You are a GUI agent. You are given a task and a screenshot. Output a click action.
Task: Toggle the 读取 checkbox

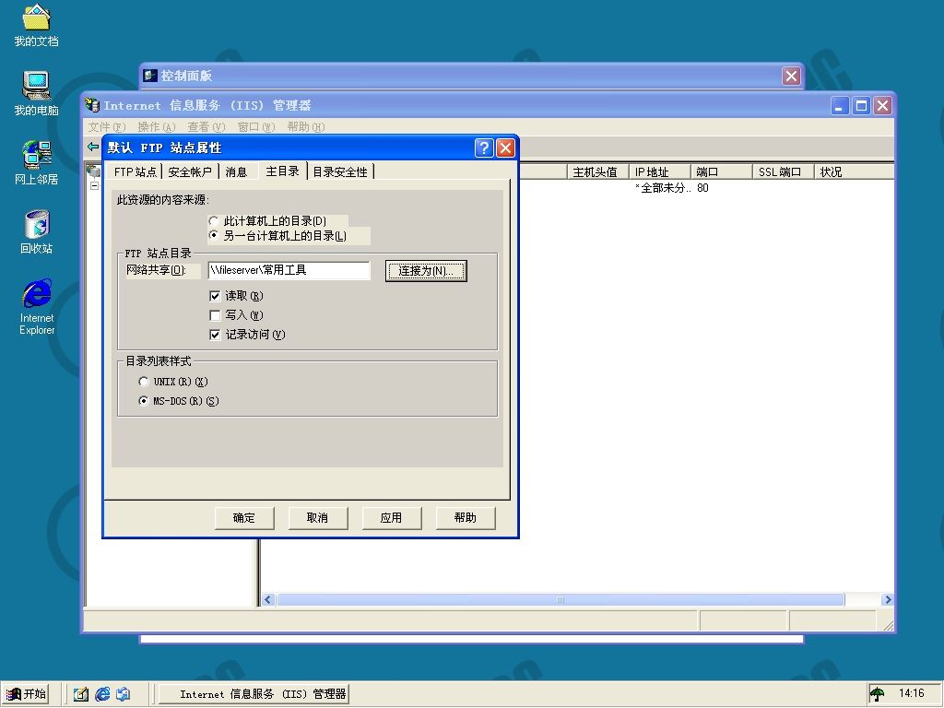tap(215, 296)
